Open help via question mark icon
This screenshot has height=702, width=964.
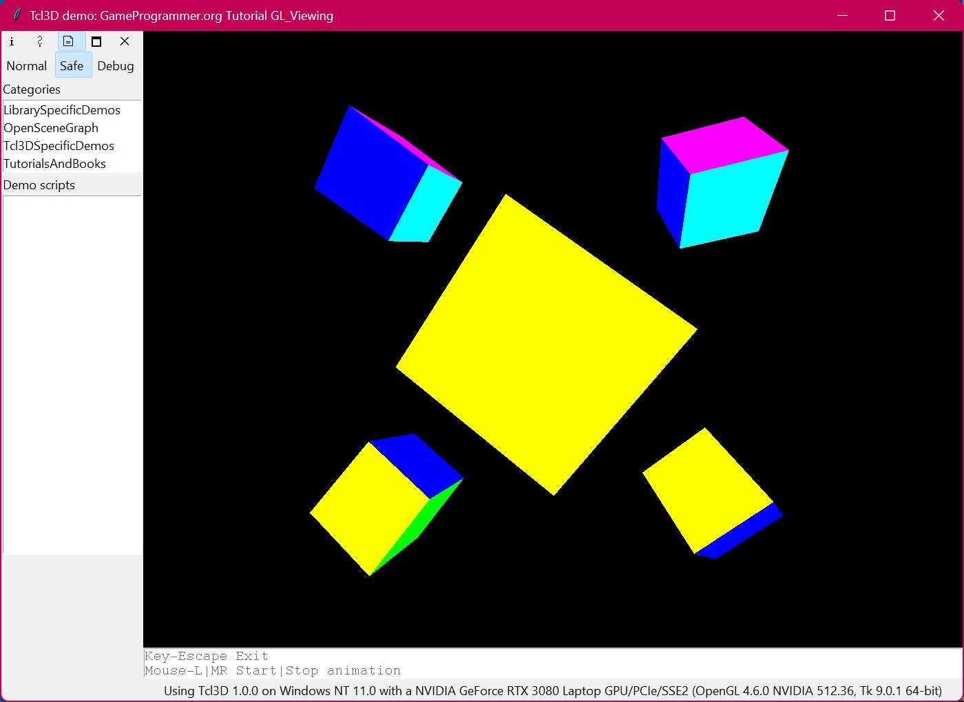coord(40,41)
